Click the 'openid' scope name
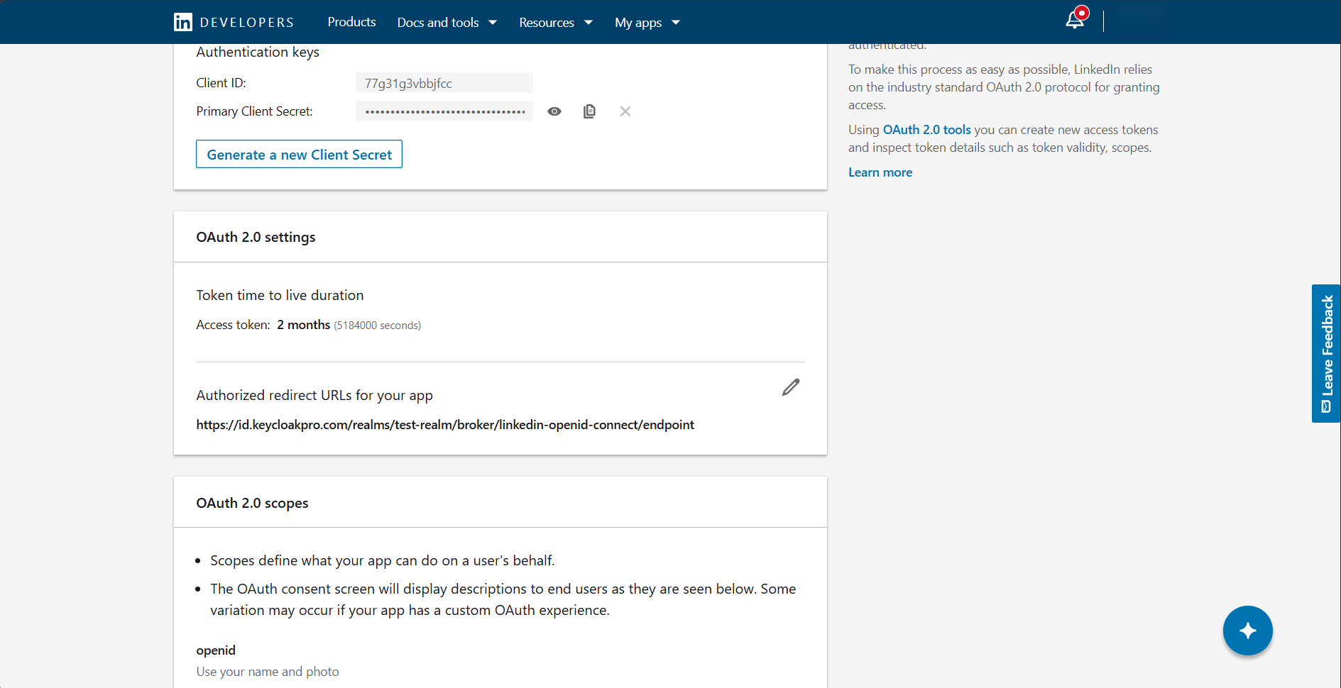 pos(216,650)
